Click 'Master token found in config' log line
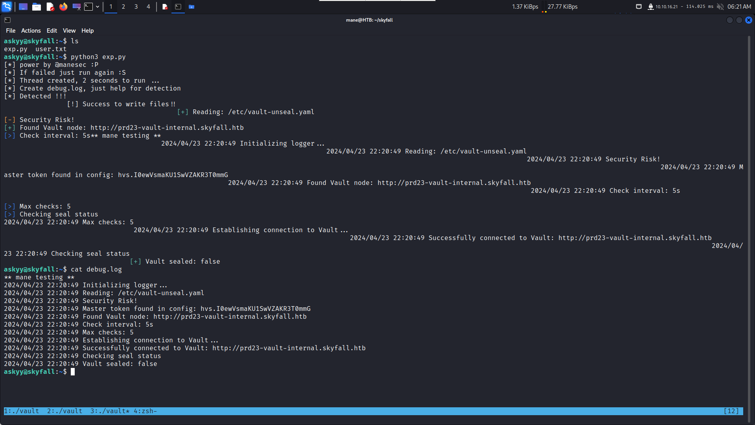The image size is (755, 425). point(157,309)
